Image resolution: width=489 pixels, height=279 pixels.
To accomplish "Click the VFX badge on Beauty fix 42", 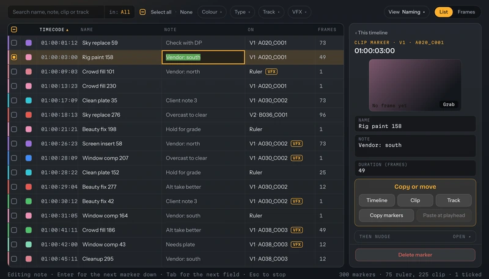I will click(296, 201).
